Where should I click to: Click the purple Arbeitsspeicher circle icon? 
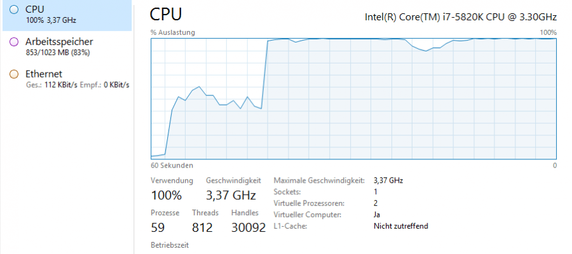[14, 43]
